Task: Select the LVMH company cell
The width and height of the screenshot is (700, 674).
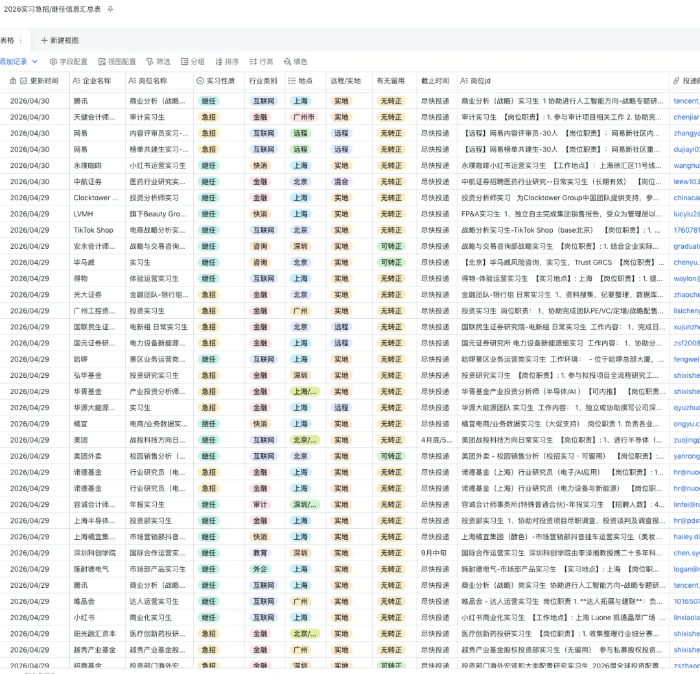Action: click(x=97, y=214)
